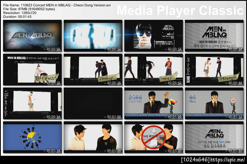Pick the thumbnail timestamped 00:00:54
The height and width of the screenshot is (164, 247).
coord(32,103)
